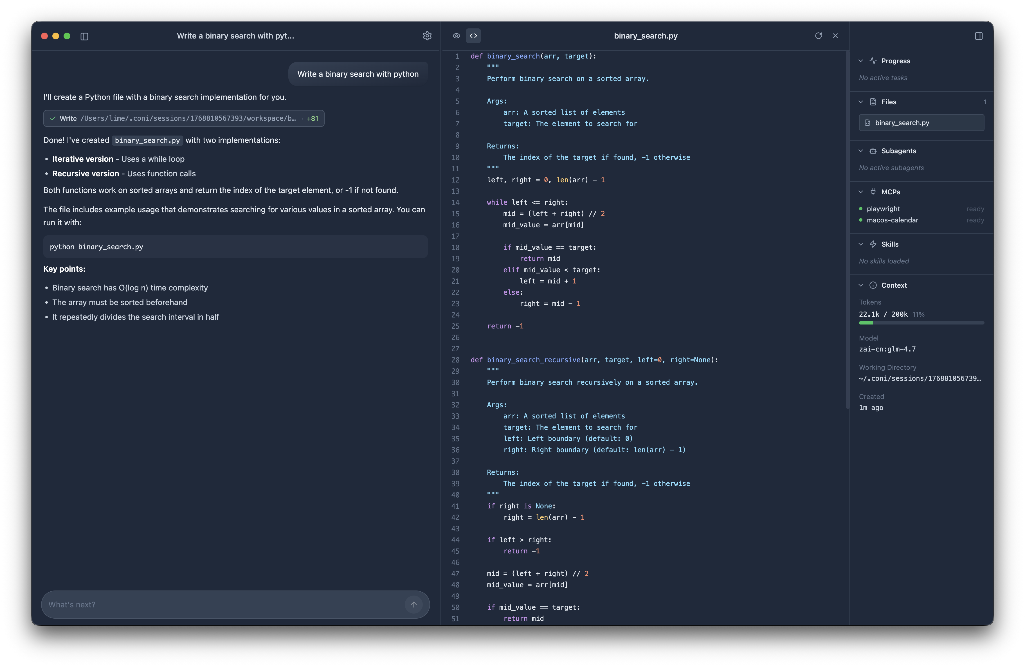Click the Files document icon

(873, 102)
